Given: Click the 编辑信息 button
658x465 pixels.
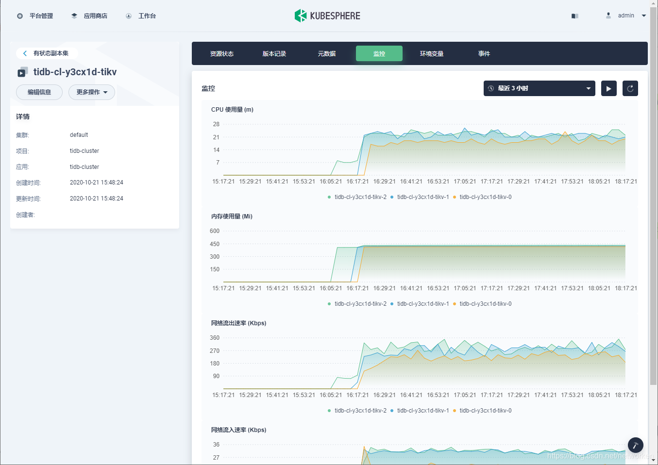Looking at the screenshot, I should [x=39, y=92].
